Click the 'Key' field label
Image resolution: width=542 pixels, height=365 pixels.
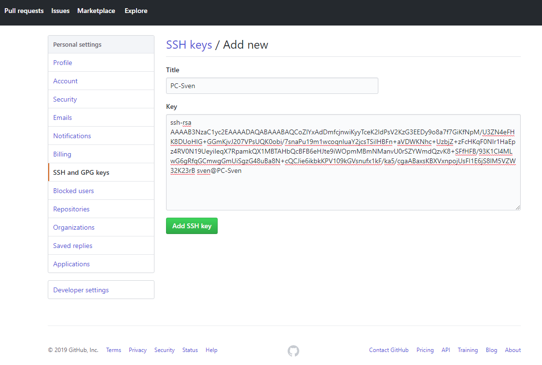[171, 106]
